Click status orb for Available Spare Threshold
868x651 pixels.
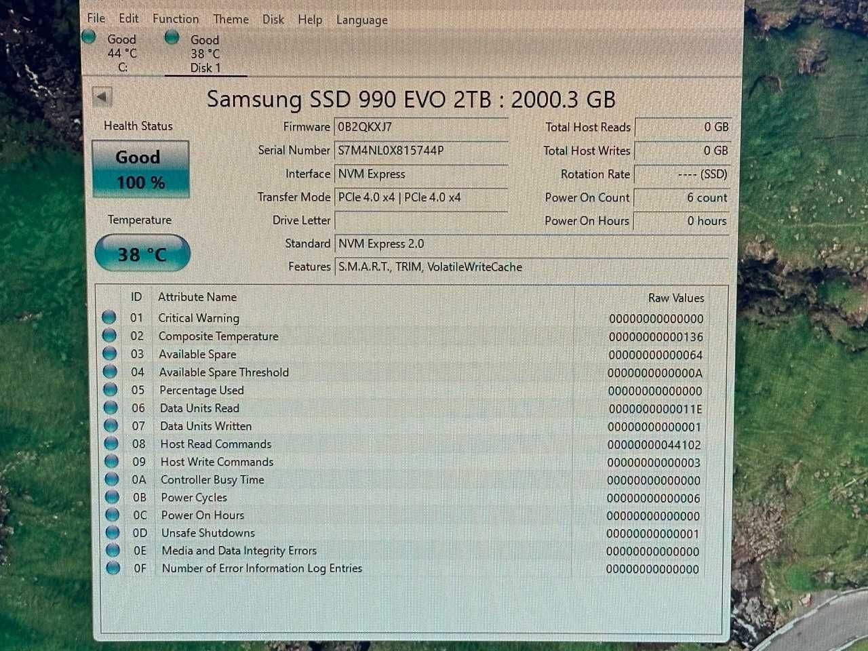point(110,371)
